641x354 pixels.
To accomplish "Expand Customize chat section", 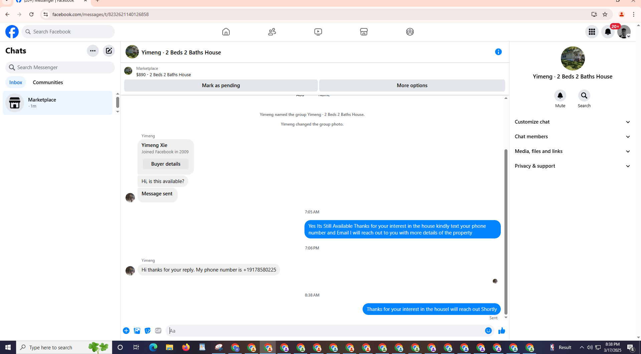I will pos(573,122).
